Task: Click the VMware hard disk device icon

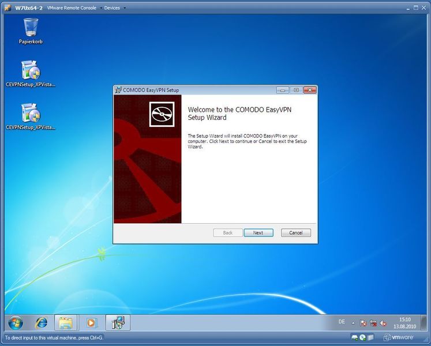Action: tap(355, 337)
